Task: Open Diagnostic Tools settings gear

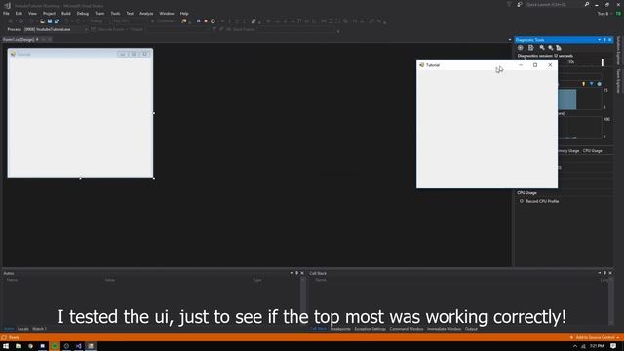Action: click(520, 48)
